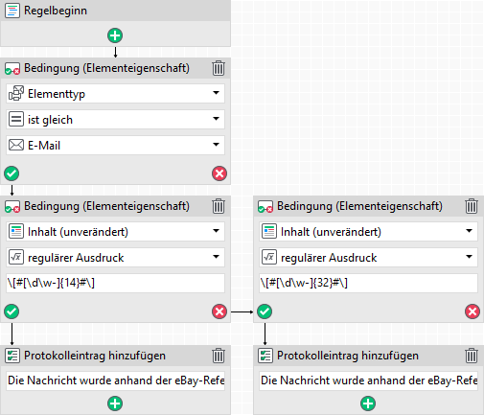Open the E-Mail value dropdown
The width and height of the screenshot is (484, 415).
tap(115, 146)
